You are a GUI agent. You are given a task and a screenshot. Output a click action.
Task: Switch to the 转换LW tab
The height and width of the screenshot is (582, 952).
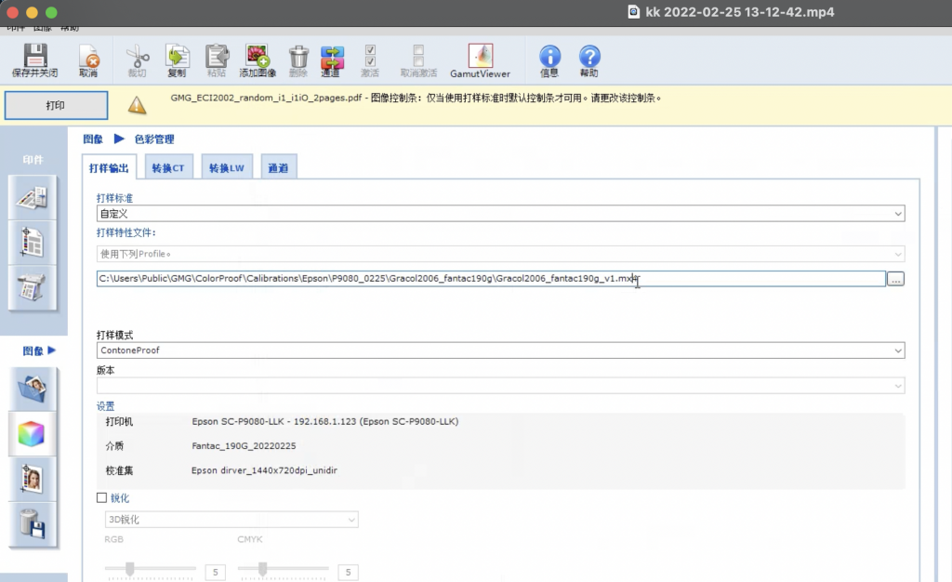pos(227,167)
